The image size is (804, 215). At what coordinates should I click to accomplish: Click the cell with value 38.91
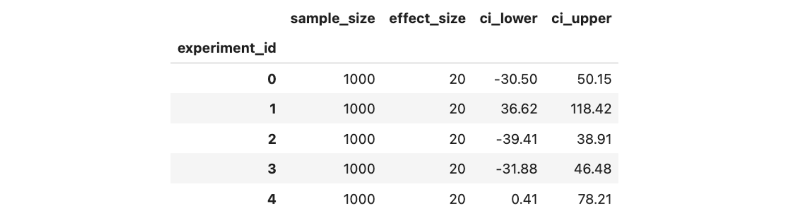click(594, 139)
